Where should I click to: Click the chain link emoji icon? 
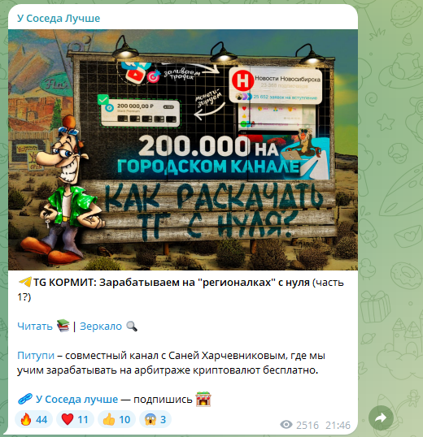[25, 399]
